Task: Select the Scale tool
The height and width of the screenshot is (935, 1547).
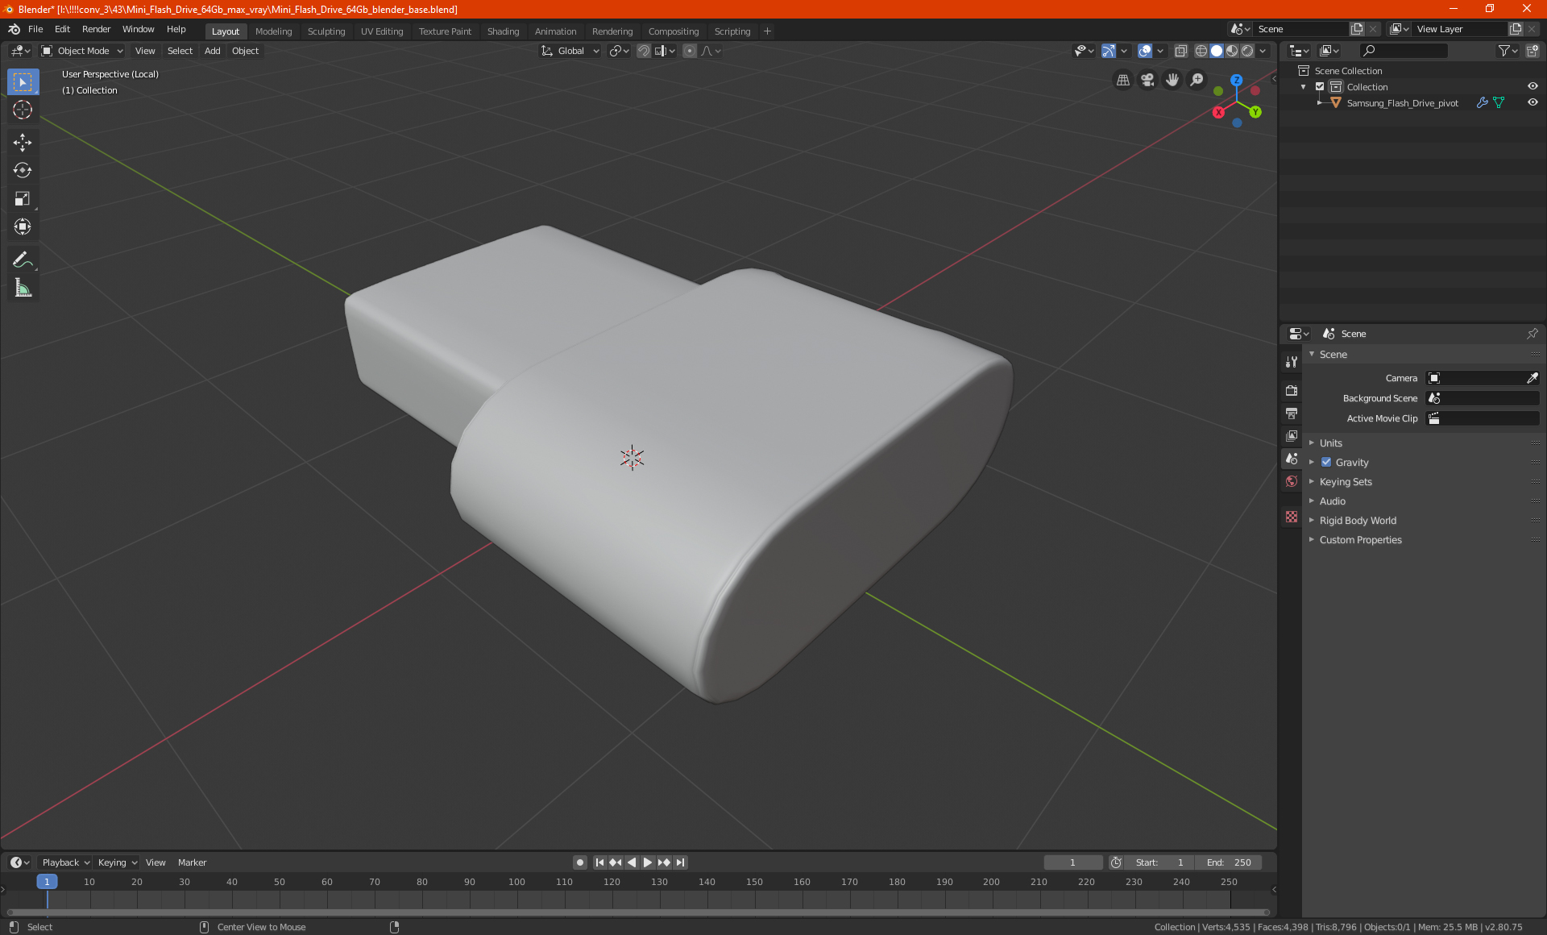Action: [x=23, y=198]
